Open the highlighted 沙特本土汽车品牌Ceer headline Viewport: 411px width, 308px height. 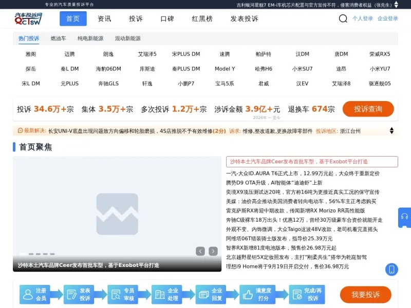pyautogui.click(x=312, y=162)
